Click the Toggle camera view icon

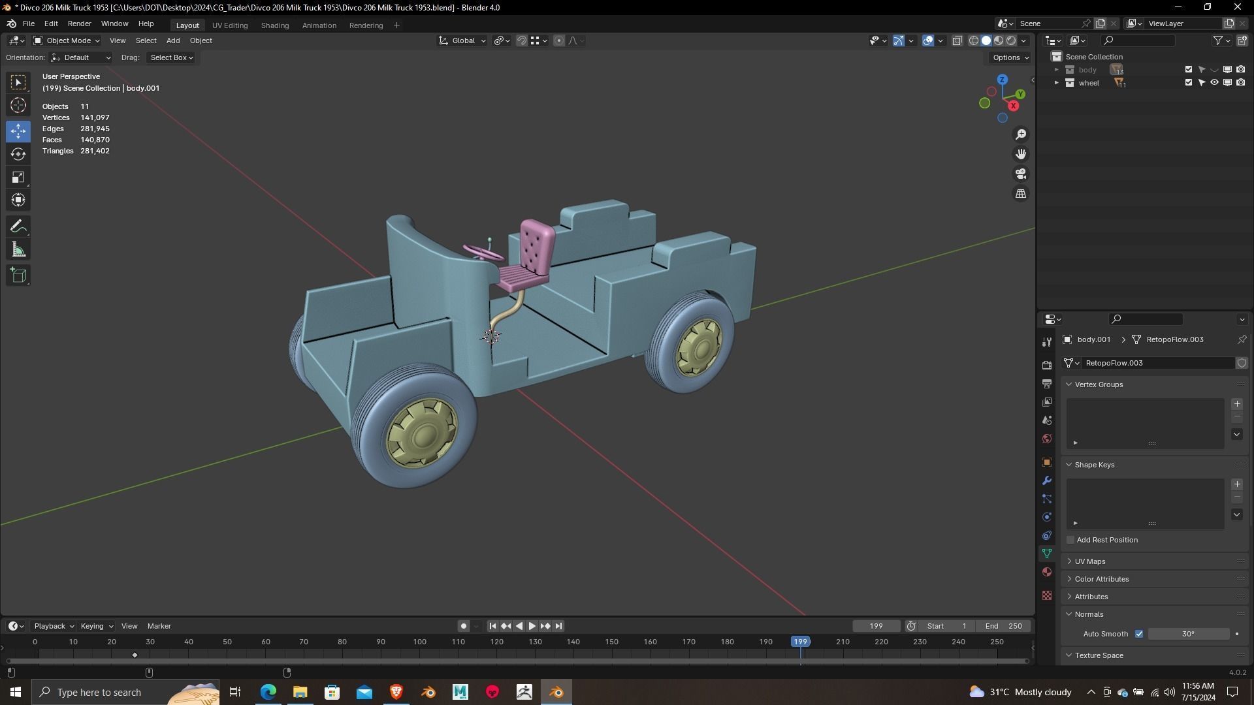1021,174
